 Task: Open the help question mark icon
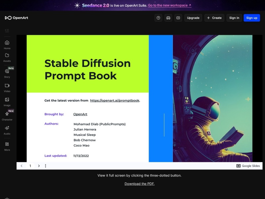coord(158,18)
